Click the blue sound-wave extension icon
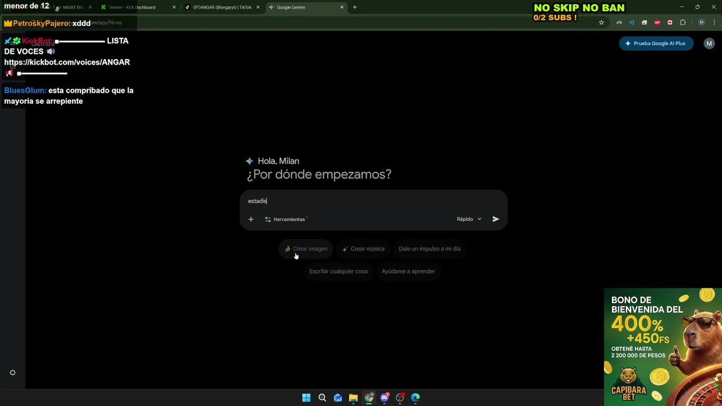The image size is (722, 406). click(632, 23)
